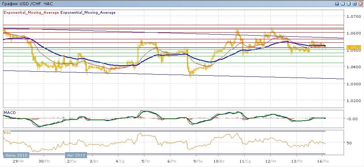Click the help question mark icon
Screen dimensions: 364x167
[x=337, y=3]
